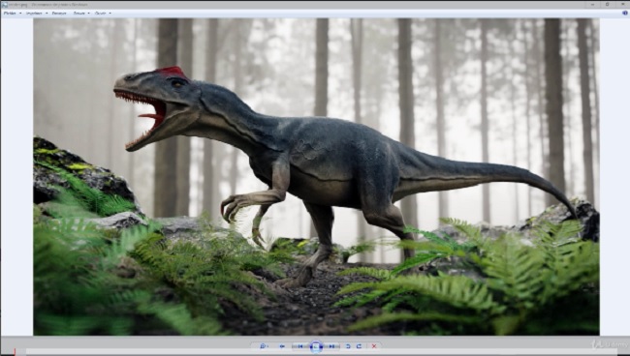
Task: Open the Print menu
Action: click(x=34, y=13)
